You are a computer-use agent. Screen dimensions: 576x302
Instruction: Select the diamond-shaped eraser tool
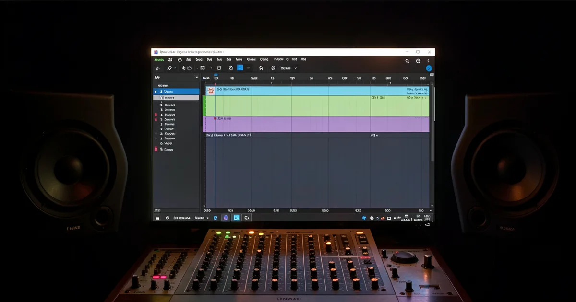click(x=169, y=68)
